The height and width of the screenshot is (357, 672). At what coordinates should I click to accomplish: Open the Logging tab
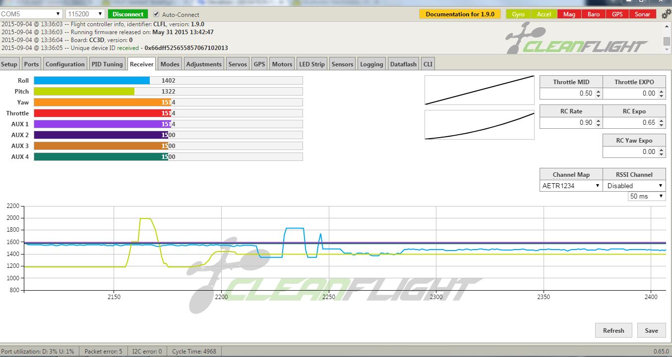[371, 64]
